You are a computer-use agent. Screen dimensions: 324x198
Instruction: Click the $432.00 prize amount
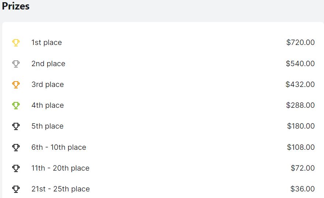300,84
